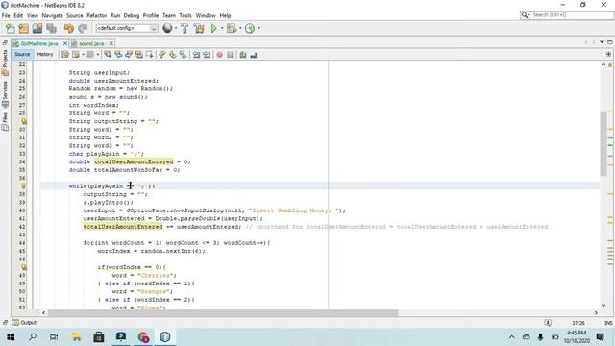Viewport: 615px width, 346px height.
Task: Switch to the Source view button
Action: point(22,54)
